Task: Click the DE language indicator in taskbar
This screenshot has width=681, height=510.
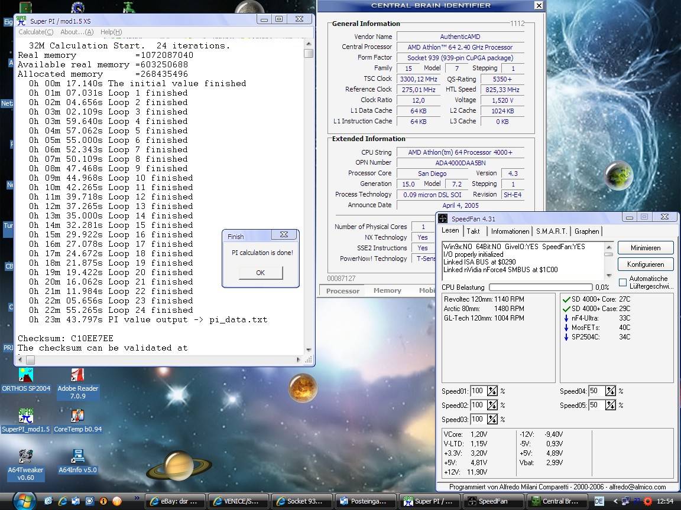Action: point(598,501)
